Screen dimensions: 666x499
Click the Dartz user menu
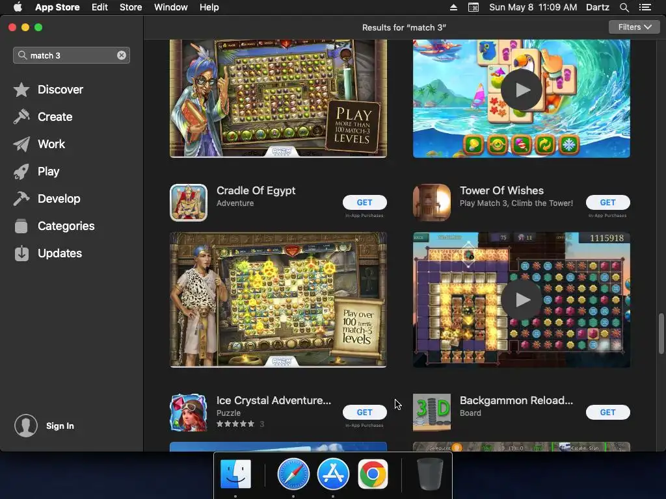tap(597, 7)
